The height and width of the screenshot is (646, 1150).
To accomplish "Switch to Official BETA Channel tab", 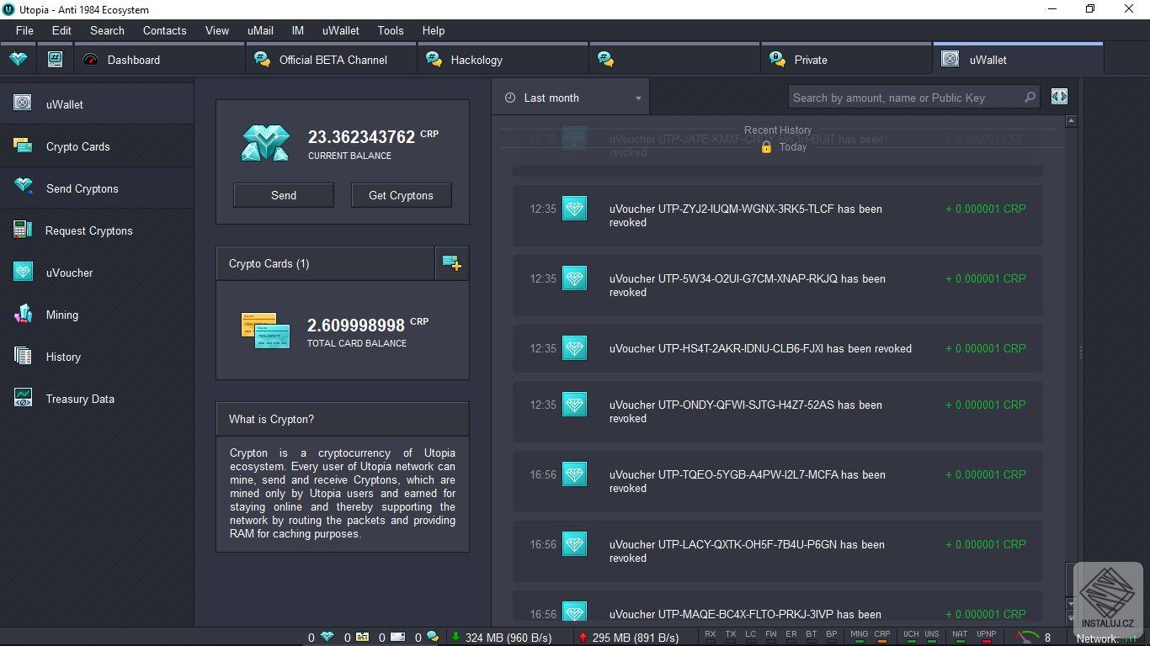I will click(332, 60).
